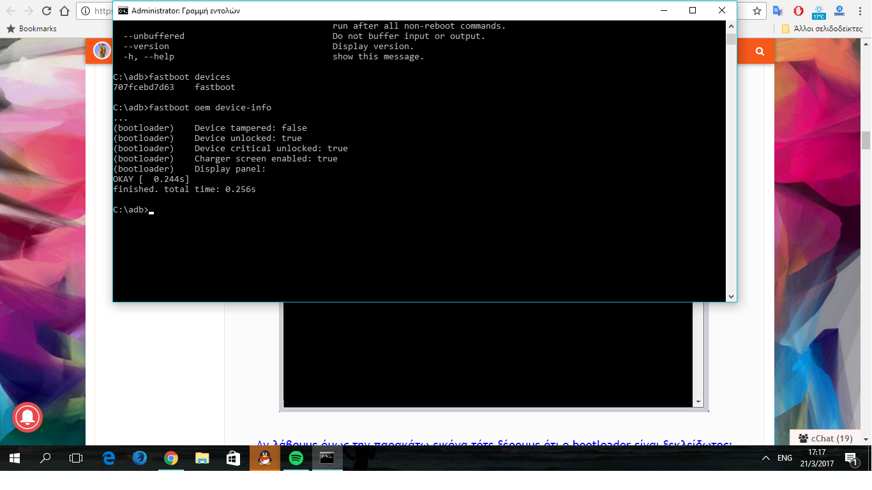Click the '--version' option text

click(x=146, y=47)
